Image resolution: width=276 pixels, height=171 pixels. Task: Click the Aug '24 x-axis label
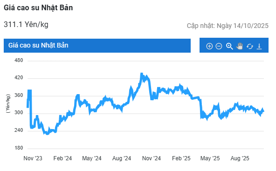click(x=122, y=158)
